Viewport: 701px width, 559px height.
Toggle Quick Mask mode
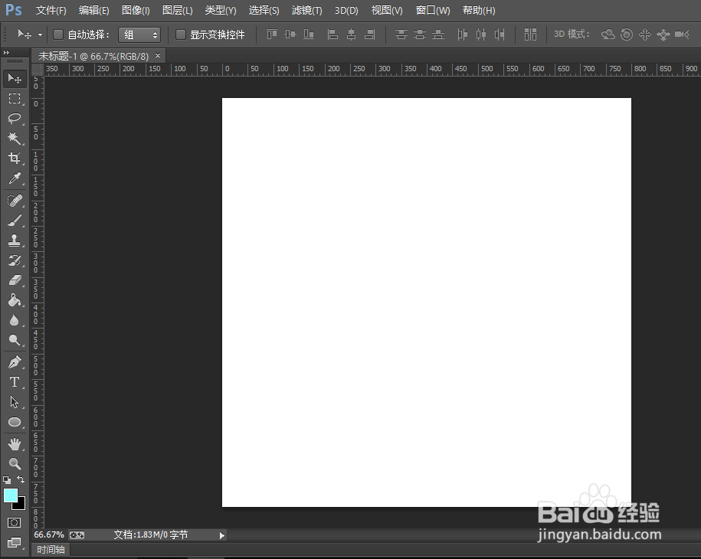pyautogui.click(x=15, y=522)
